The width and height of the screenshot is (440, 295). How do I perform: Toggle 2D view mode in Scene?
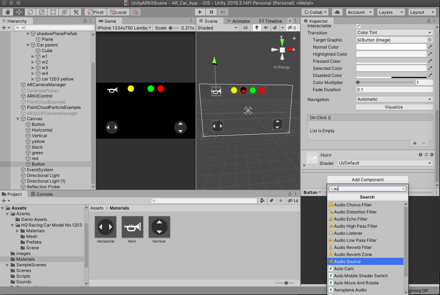tap(245, 28)
